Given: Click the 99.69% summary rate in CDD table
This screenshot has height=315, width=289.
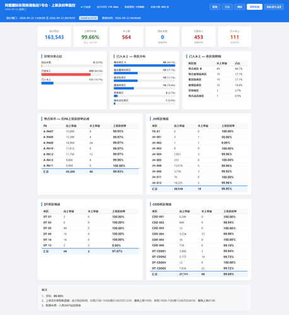Looking at the screenshot, I should tap(228, 274).
